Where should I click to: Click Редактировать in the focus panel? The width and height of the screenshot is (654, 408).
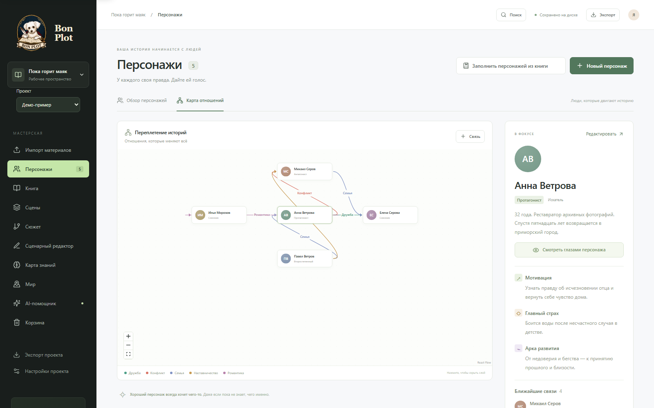coord(604,134)
